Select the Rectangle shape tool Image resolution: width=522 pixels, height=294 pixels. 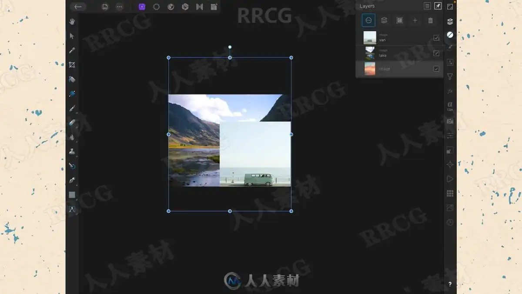click(x=72, y=195)
